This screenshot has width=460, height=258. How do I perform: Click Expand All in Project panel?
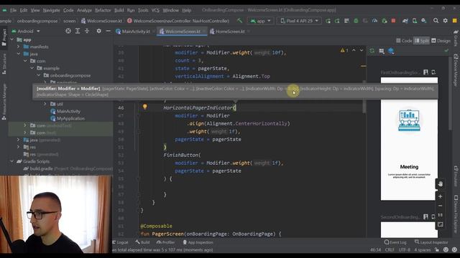click(x=78, y=31)
